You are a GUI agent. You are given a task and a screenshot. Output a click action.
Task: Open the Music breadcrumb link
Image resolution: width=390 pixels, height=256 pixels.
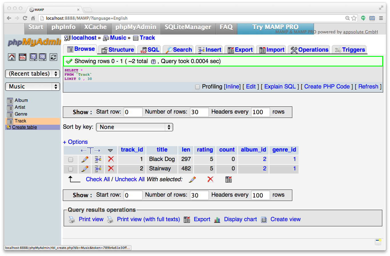(118, 38)
